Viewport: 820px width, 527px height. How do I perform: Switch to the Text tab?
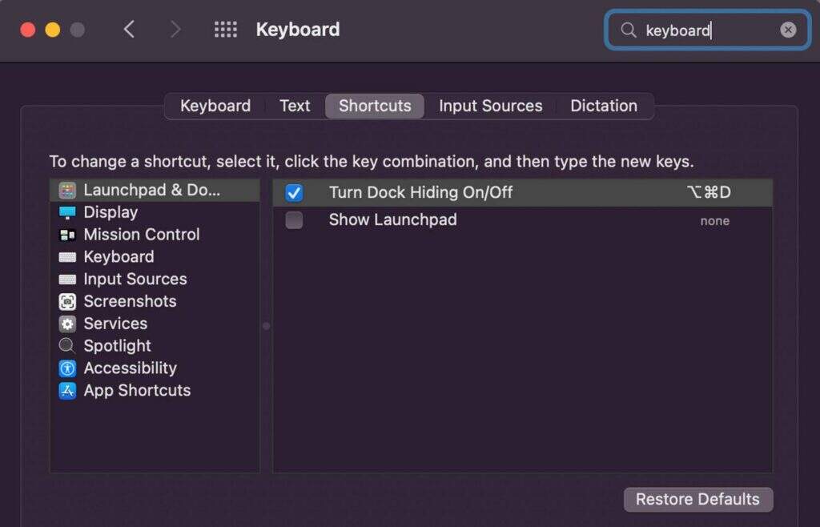click(295, 106)
